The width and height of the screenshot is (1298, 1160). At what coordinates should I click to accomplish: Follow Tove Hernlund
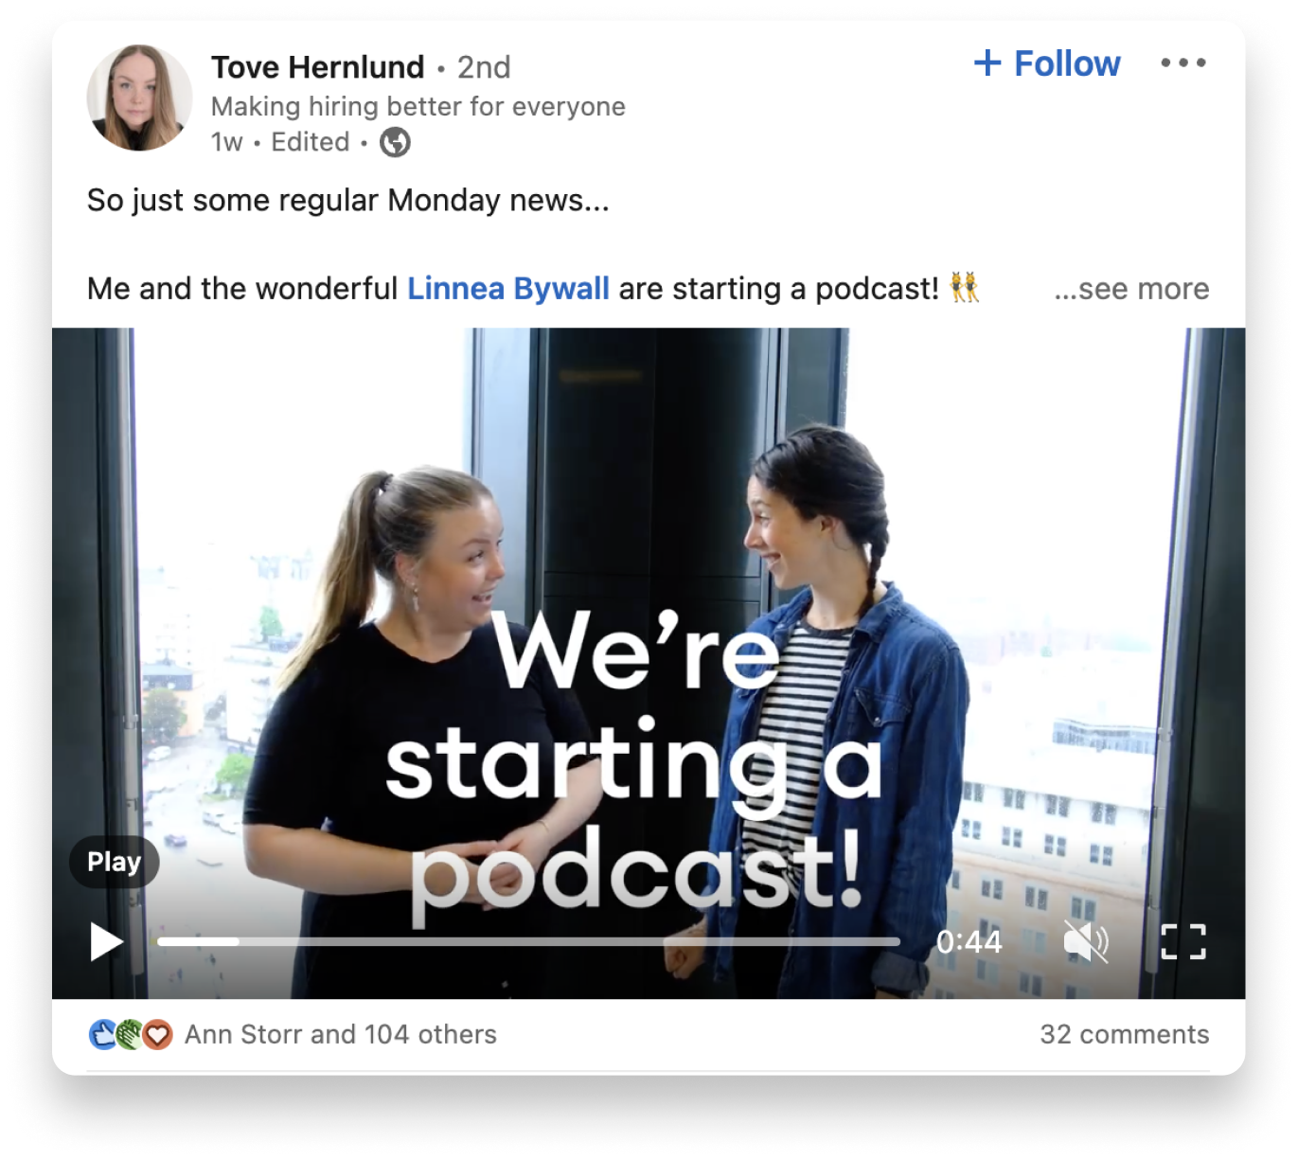coord(1047,63)
